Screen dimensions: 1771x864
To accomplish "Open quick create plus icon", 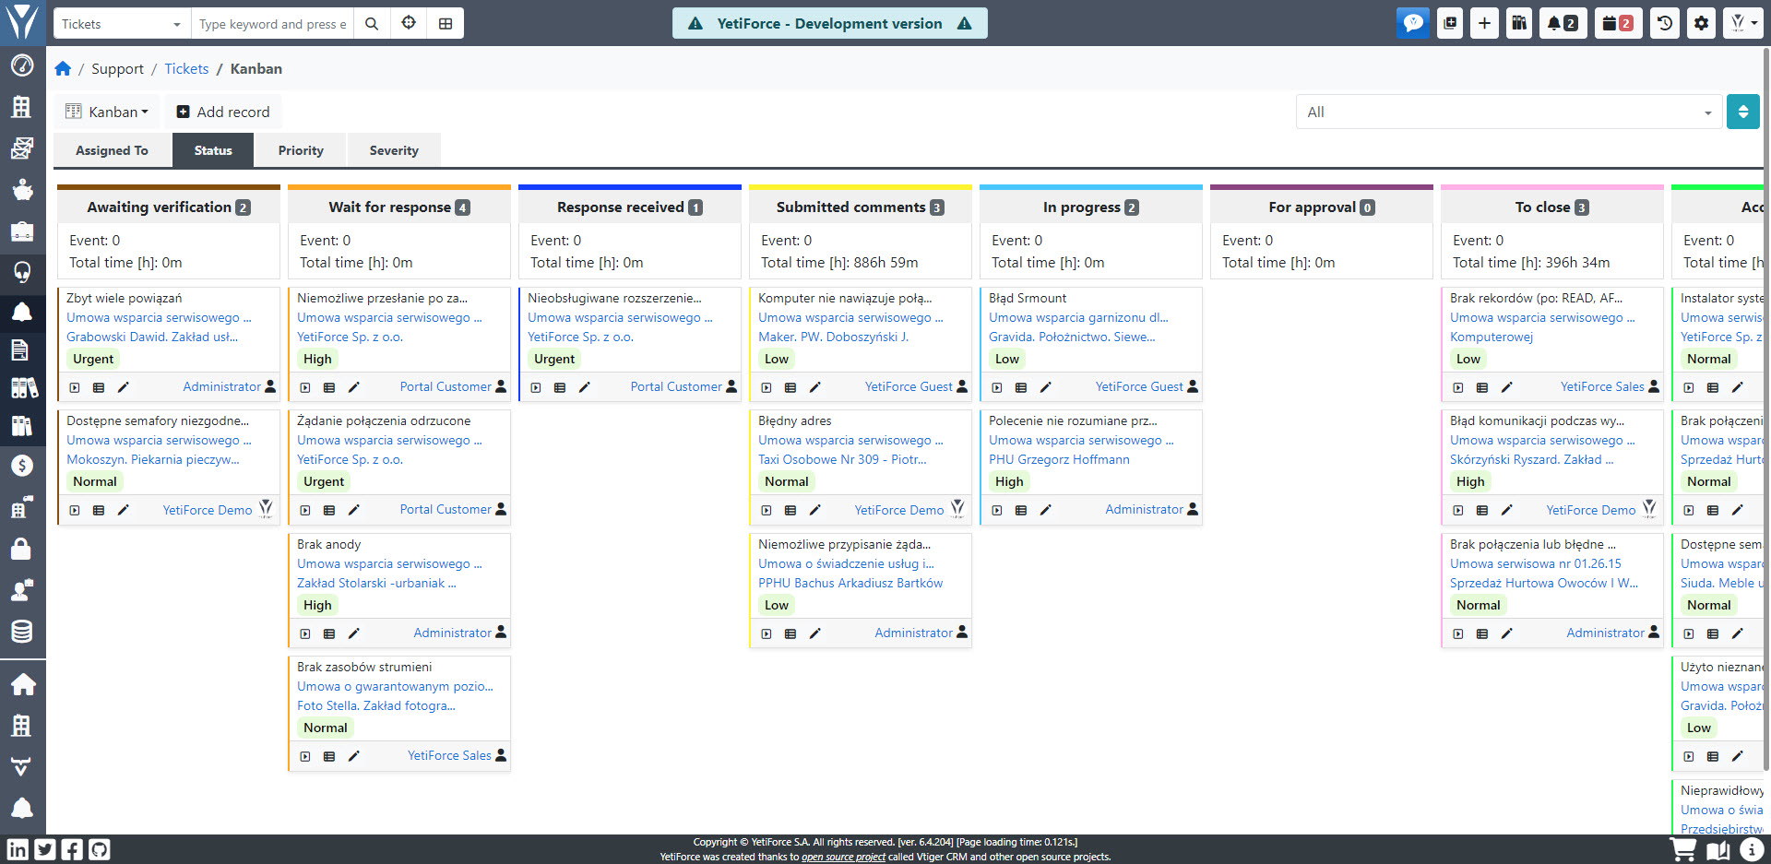I will coord(1484,23).
